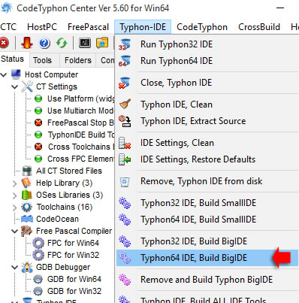Choose Close, Typhon IDE
299x303 pixels.
click(207, 83)
